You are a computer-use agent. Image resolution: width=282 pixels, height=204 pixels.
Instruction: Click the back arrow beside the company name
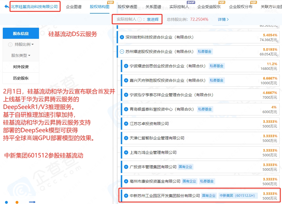pyautogui.click(x=7, y=7)
